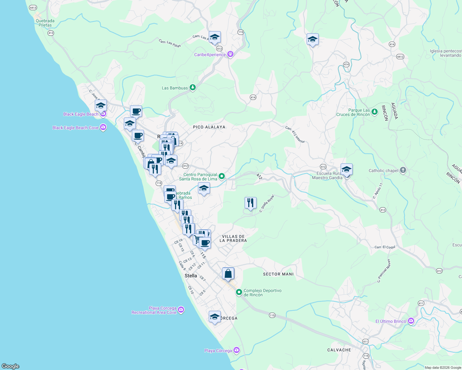Click the green marker at Complejo Deportivo de Rincón
462x370 pixels.
(x=239, y=292)
